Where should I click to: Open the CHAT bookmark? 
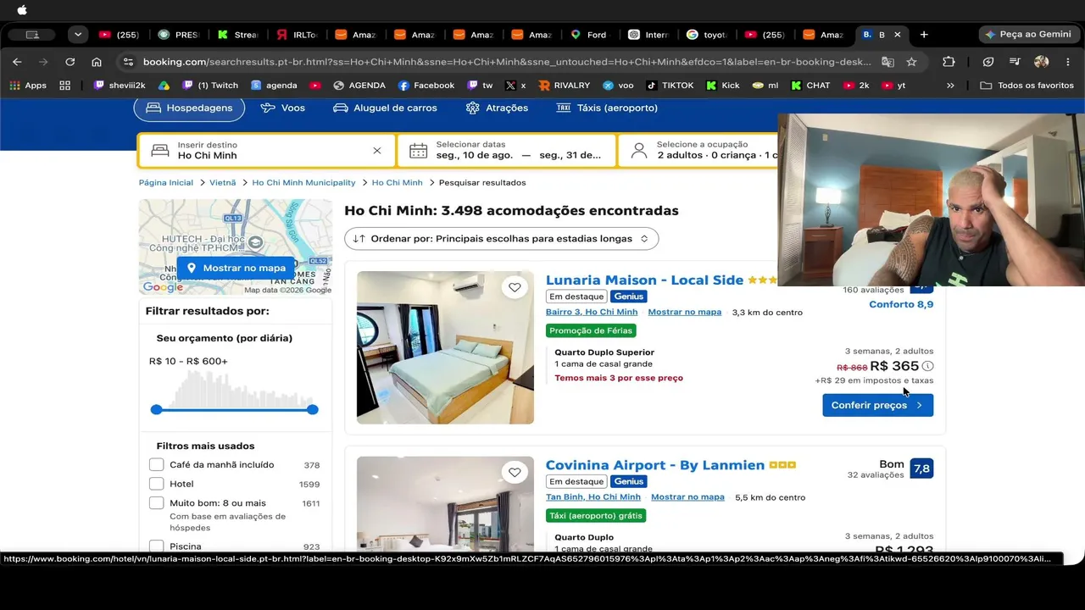click(810, 86)
